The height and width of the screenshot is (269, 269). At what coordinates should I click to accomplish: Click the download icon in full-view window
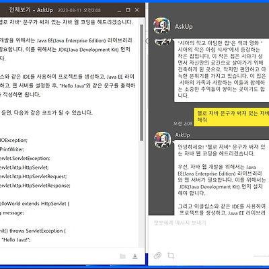(x=135, y=256)
